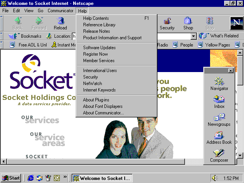Open the Go menu
The height and width of the screenshot is (183, 244).
tap(40, 11)
